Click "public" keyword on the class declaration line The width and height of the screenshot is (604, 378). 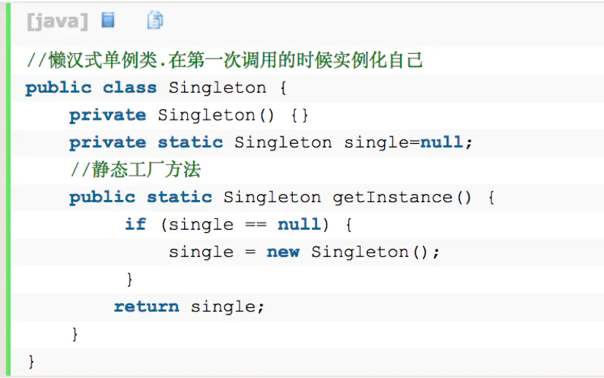(x=58, y=88)
